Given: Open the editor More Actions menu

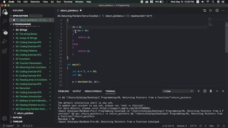Looking at the screenshot, I should click(x=223, y=10).
